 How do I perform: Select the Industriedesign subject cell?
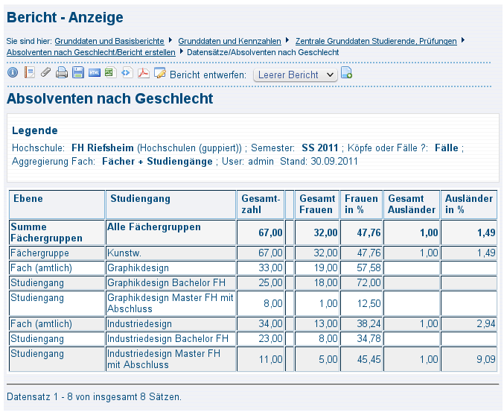tap(170, 323)
